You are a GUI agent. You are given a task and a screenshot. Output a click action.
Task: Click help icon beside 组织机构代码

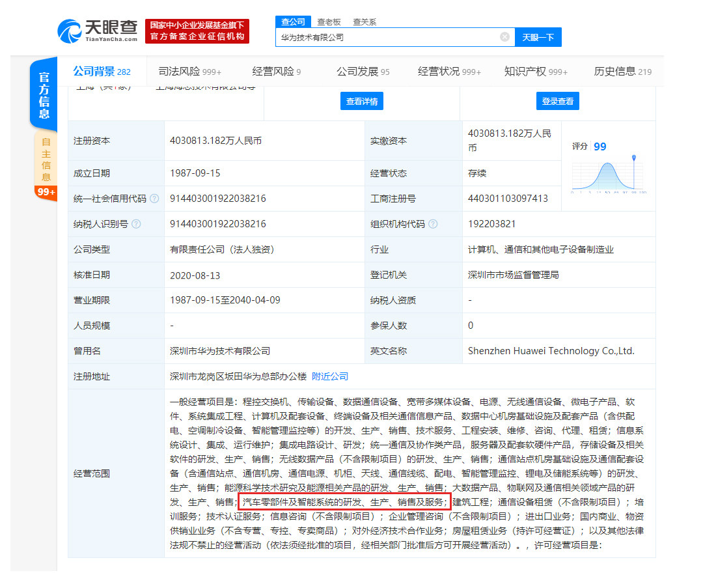(x=433, y=224)
